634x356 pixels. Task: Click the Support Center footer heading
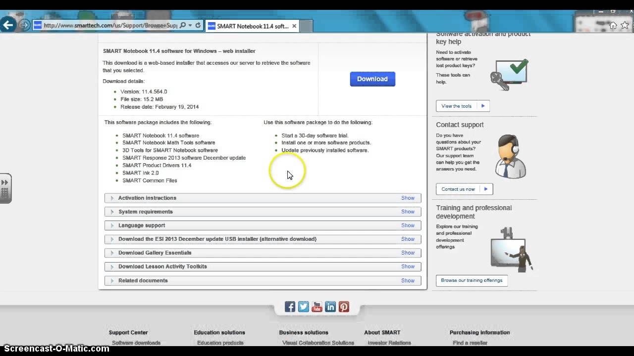pyautogui.click(x=128, y=332)
